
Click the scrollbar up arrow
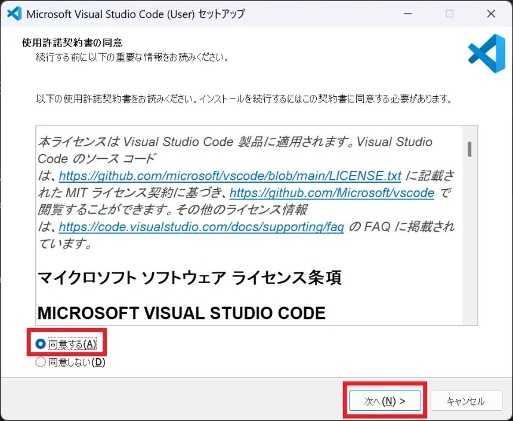pyautogui.click(x=471, y=130)
